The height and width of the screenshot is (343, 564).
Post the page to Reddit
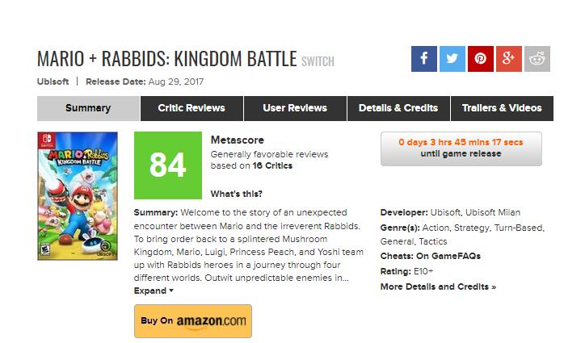(x=537, y=59)
